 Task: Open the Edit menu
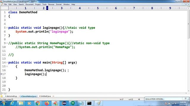tap(10, 4)
